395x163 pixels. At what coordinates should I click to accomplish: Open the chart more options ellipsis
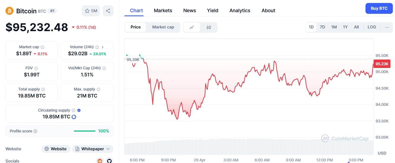click(387, 27)
